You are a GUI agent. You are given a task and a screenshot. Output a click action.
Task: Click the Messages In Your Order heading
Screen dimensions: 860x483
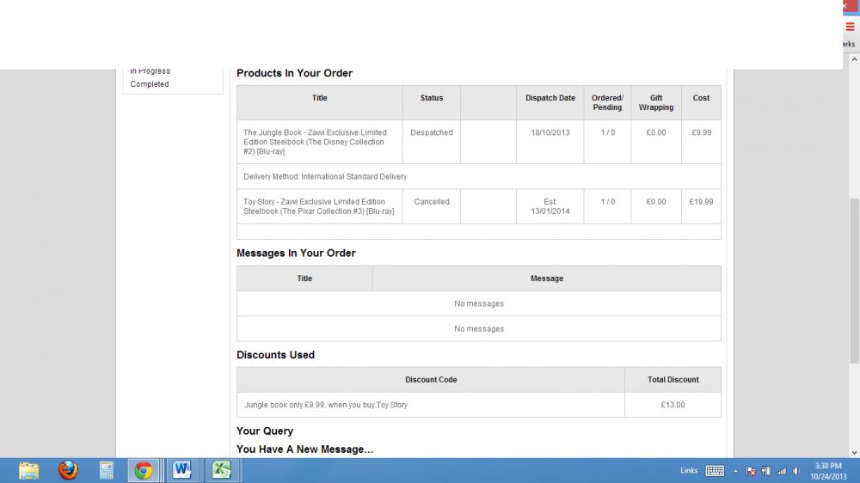(x=296, y=254)
